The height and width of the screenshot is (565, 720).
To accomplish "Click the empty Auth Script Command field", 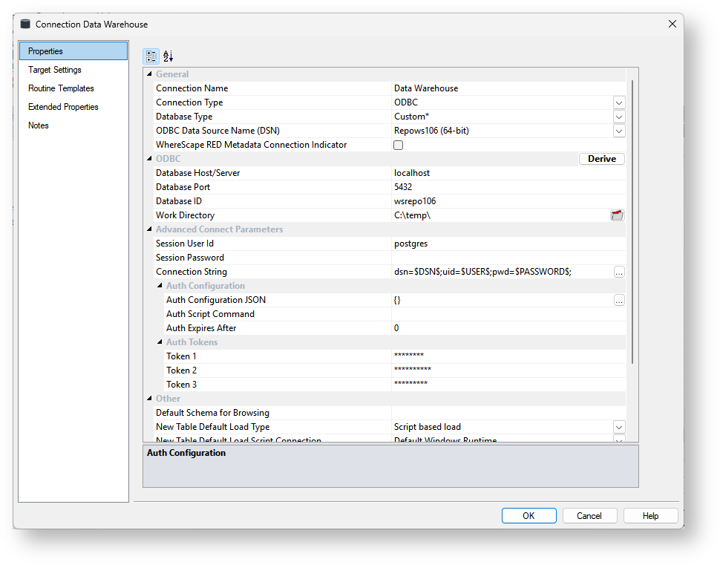I will tap(508, 314).
